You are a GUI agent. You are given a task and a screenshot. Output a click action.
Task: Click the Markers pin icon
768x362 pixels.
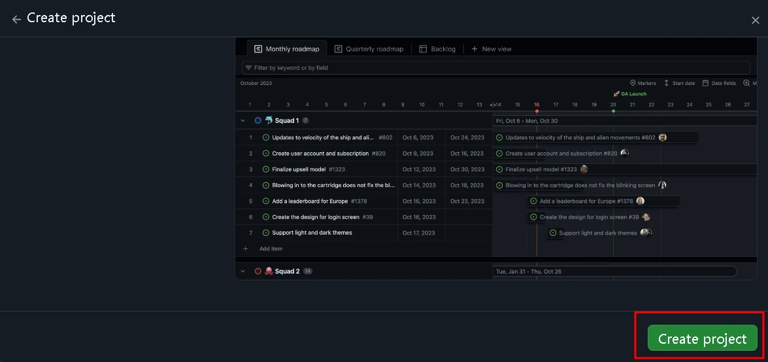pyautogui.click(x=632, y=83)
